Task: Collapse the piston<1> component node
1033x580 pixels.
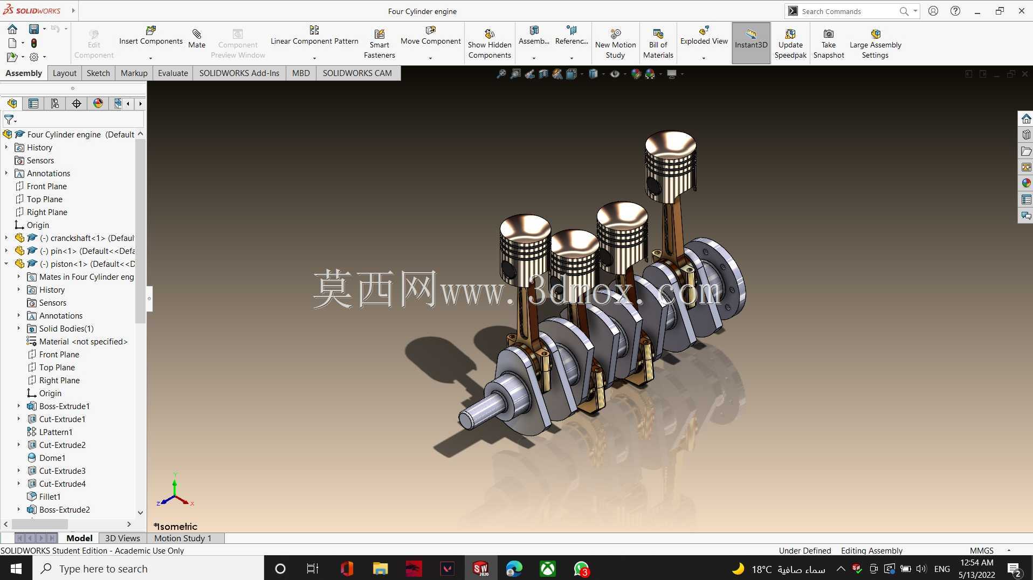Action: [6, 264]
